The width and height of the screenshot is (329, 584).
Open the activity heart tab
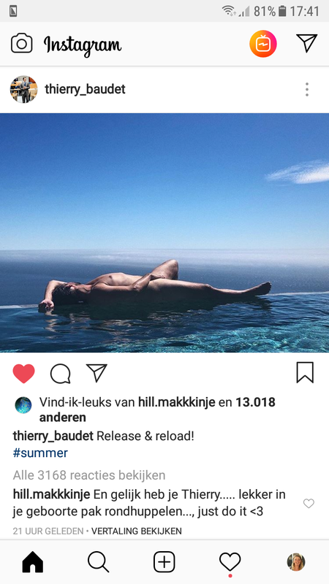[230, 562]
